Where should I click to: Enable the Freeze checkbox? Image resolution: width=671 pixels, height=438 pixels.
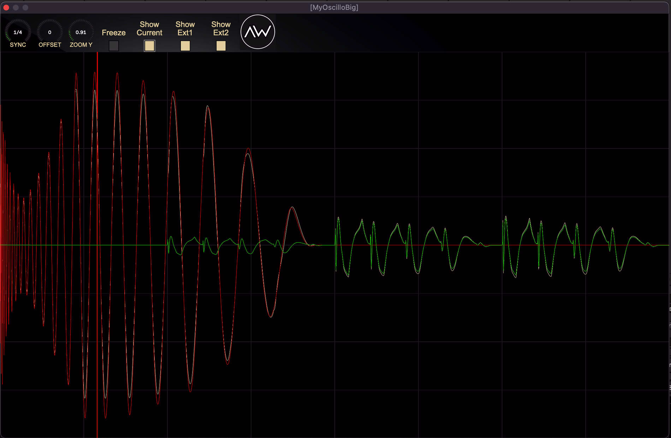pos(114,46)
